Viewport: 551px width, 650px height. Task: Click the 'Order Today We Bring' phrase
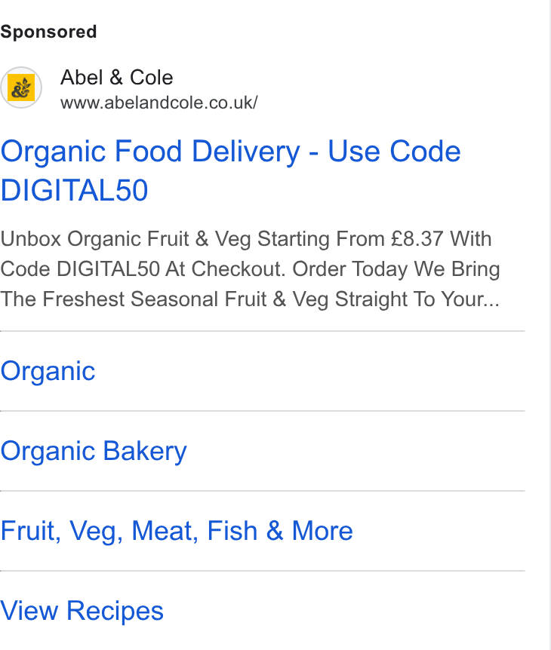click(x=396, y=269)
